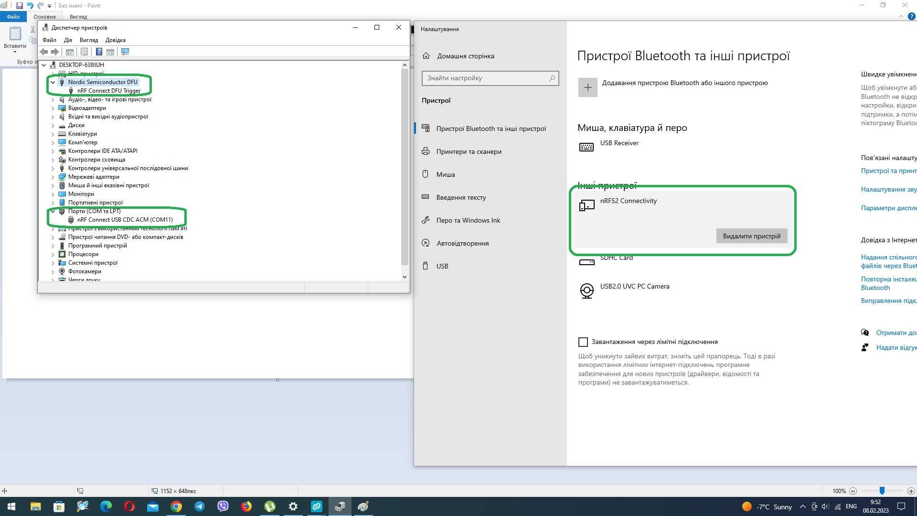Click the plus icon to add Bluetooth device
Image resolution: width=917 pixels, height=516 pixels.
coord(587,87)
